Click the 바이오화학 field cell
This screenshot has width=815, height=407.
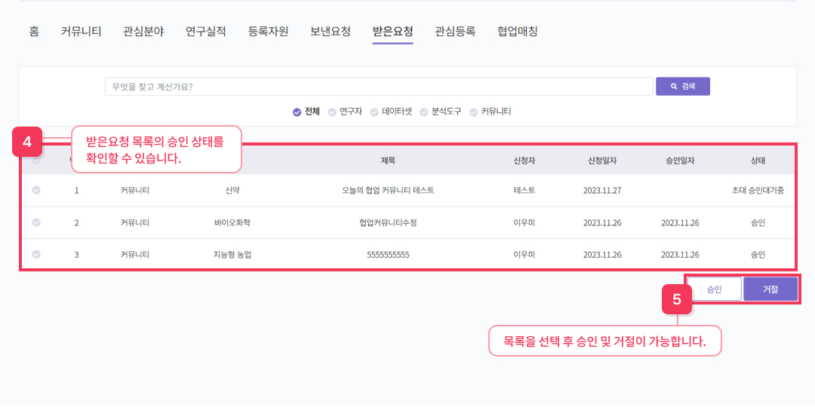[x=232, y=222]
